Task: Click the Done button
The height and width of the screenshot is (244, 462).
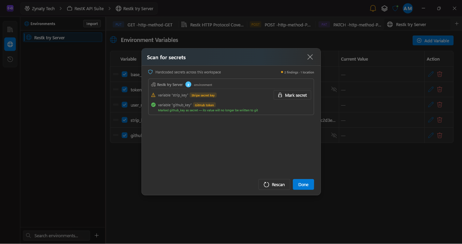Action: (x=303, y=184)
